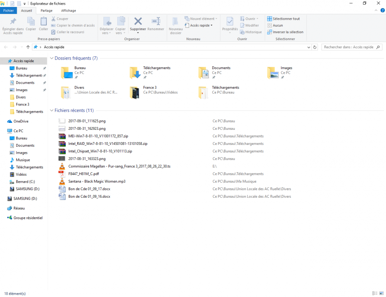Click Inverser la sélection

285,32
